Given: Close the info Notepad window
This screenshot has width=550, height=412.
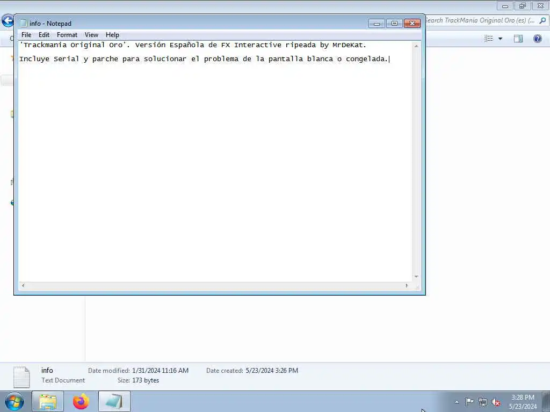Looking at the screenshot, I should (412, 23).
